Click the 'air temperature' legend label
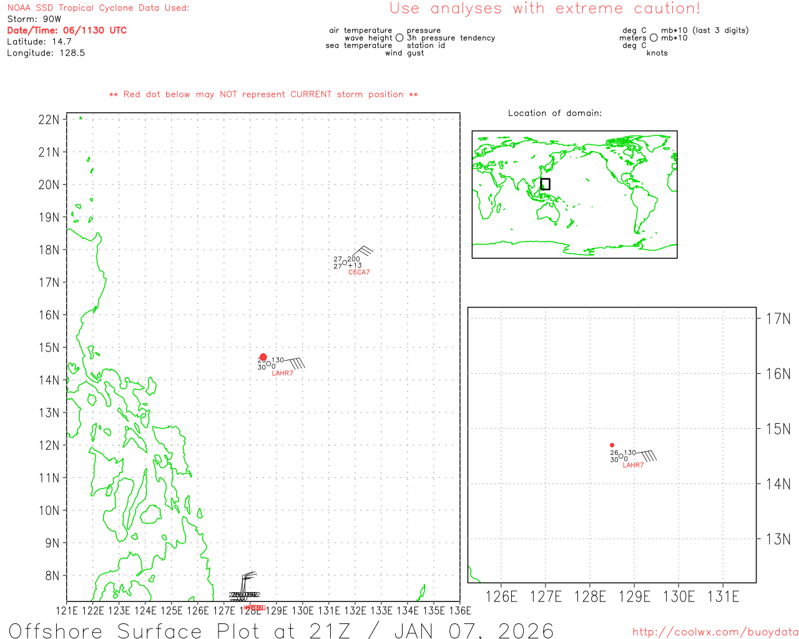The height and width of the screenshot is (639, 799). pos(361,31)
